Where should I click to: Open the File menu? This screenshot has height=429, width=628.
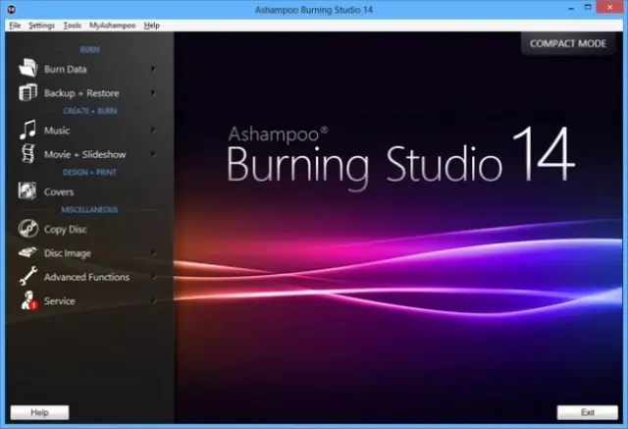(15, 25)
